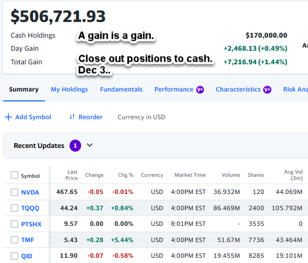This screenshot has height=263, width=308.
Task: Open the Characteristics tab
Action: 238,89
